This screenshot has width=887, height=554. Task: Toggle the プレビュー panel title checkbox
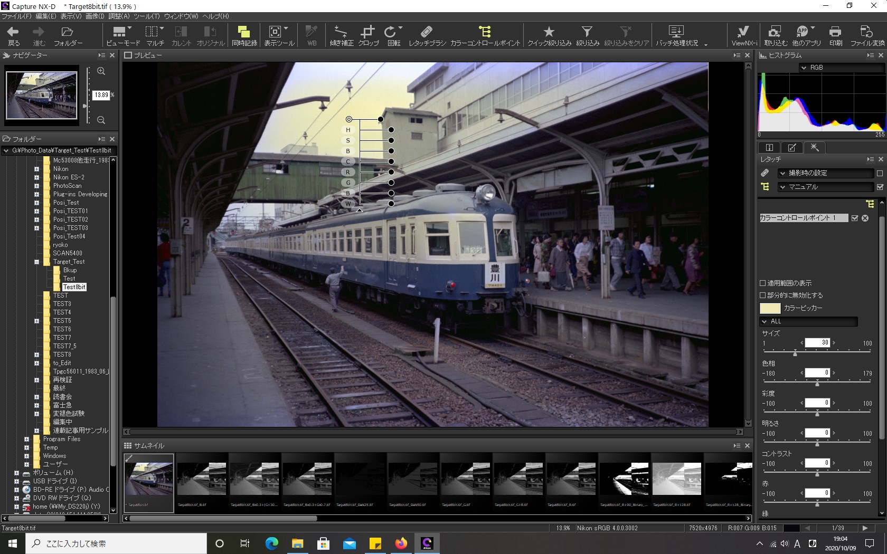click(128, 55)
